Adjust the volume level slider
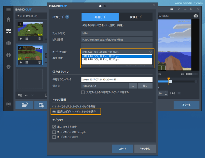Viewport: 205px width, 158px height. (192, 74)
